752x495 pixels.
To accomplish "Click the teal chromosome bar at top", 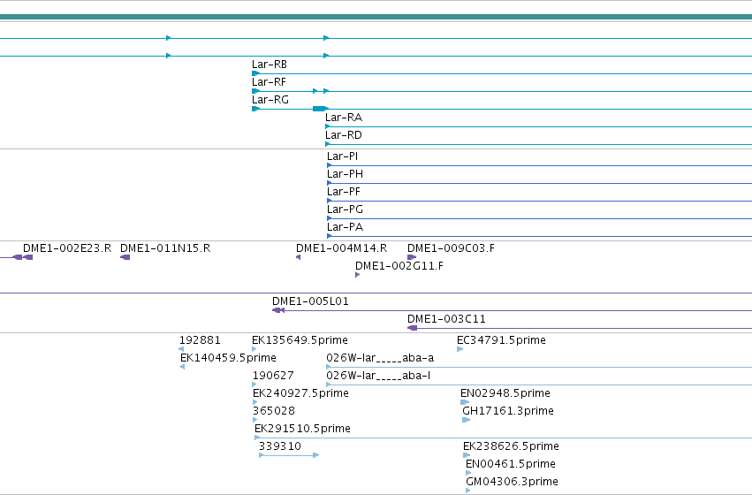I will [x=376, y=18].
